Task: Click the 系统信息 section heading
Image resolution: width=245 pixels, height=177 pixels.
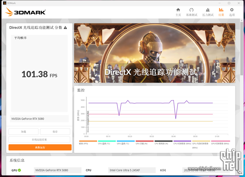Action: pos(17,160)
